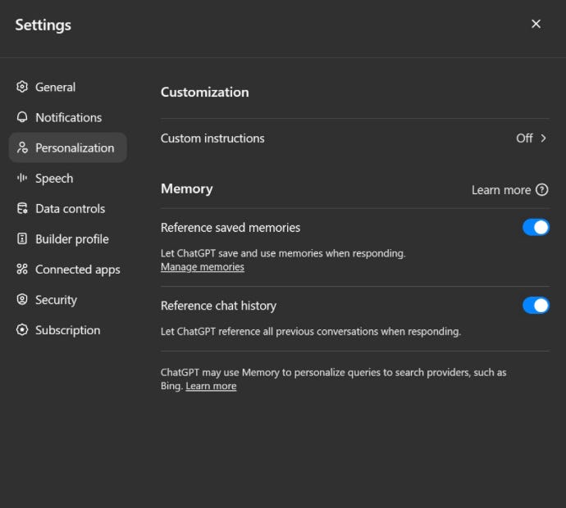
Task: Click the Security shield icon
Action: click(x=22, y=300)
